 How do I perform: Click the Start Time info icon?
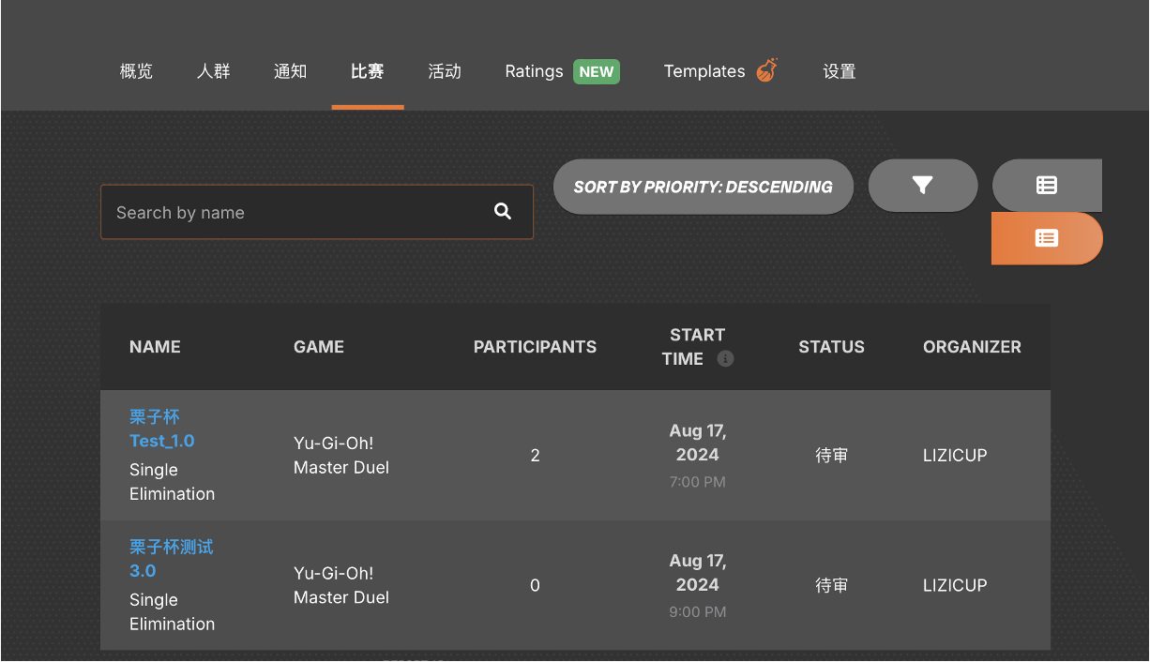pos(725,359)
